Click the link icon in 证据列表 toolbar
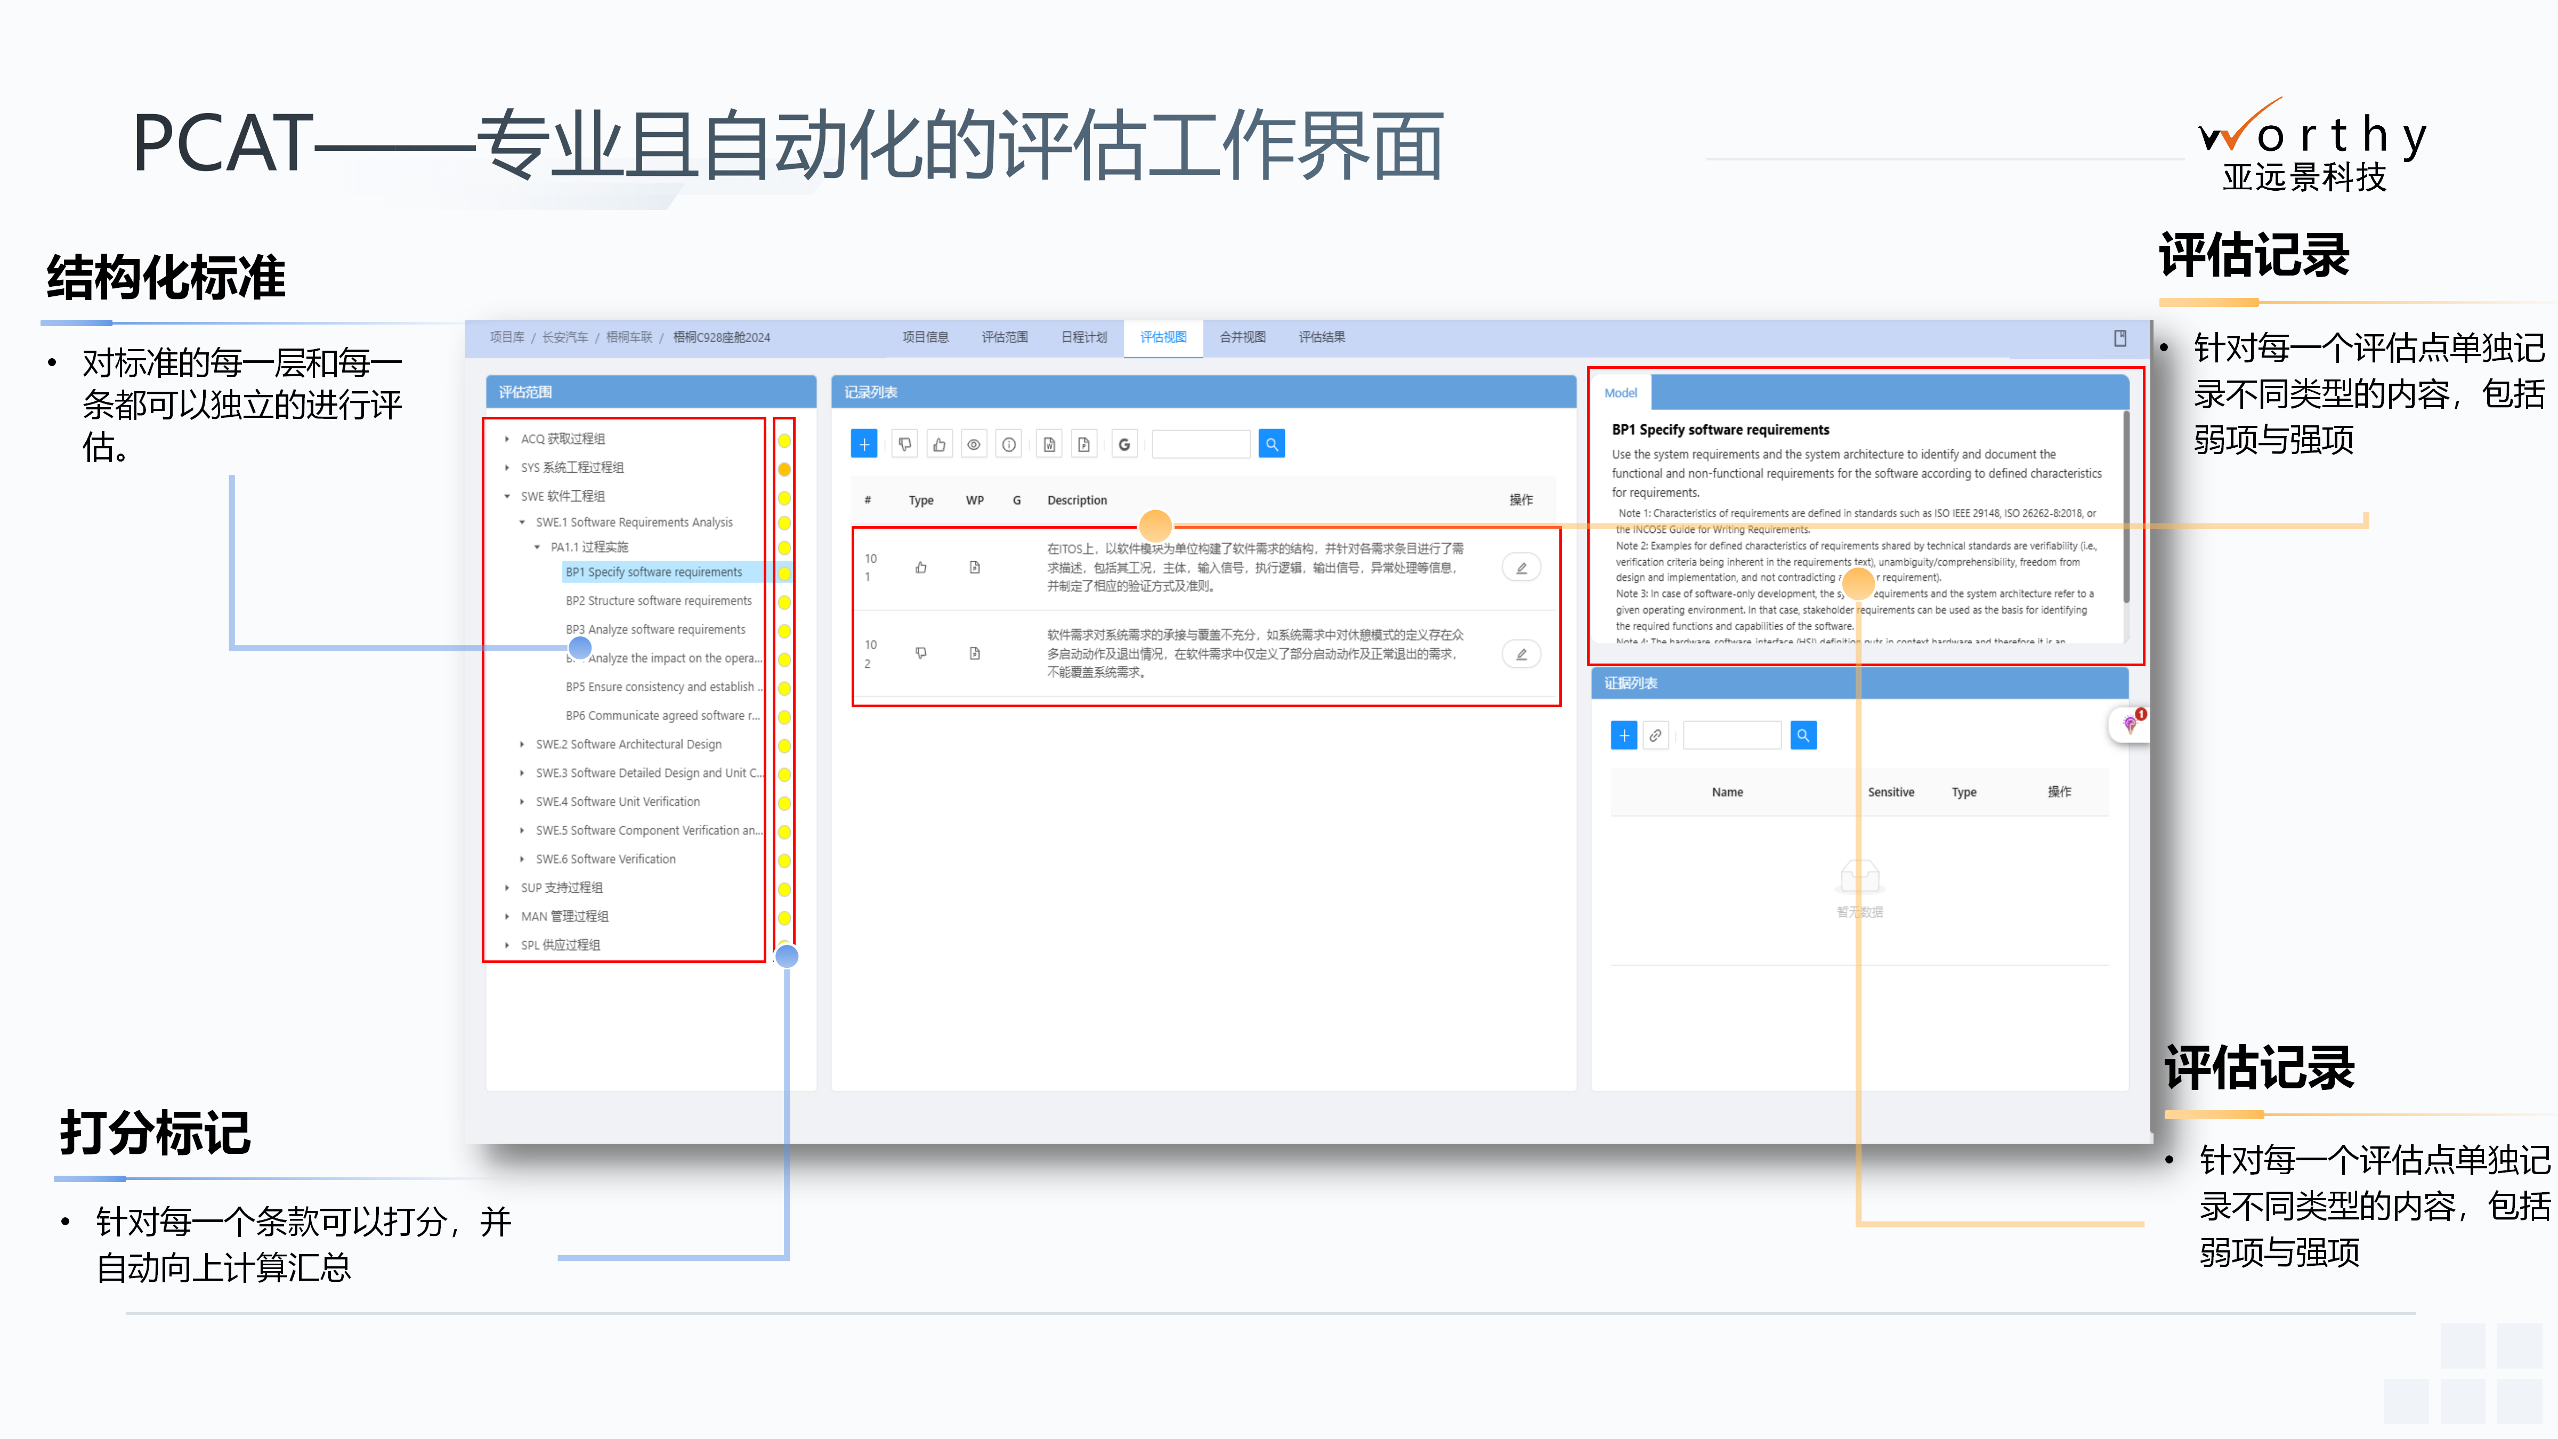This screenshot has height=1439, width=2558. point(1655,736)
